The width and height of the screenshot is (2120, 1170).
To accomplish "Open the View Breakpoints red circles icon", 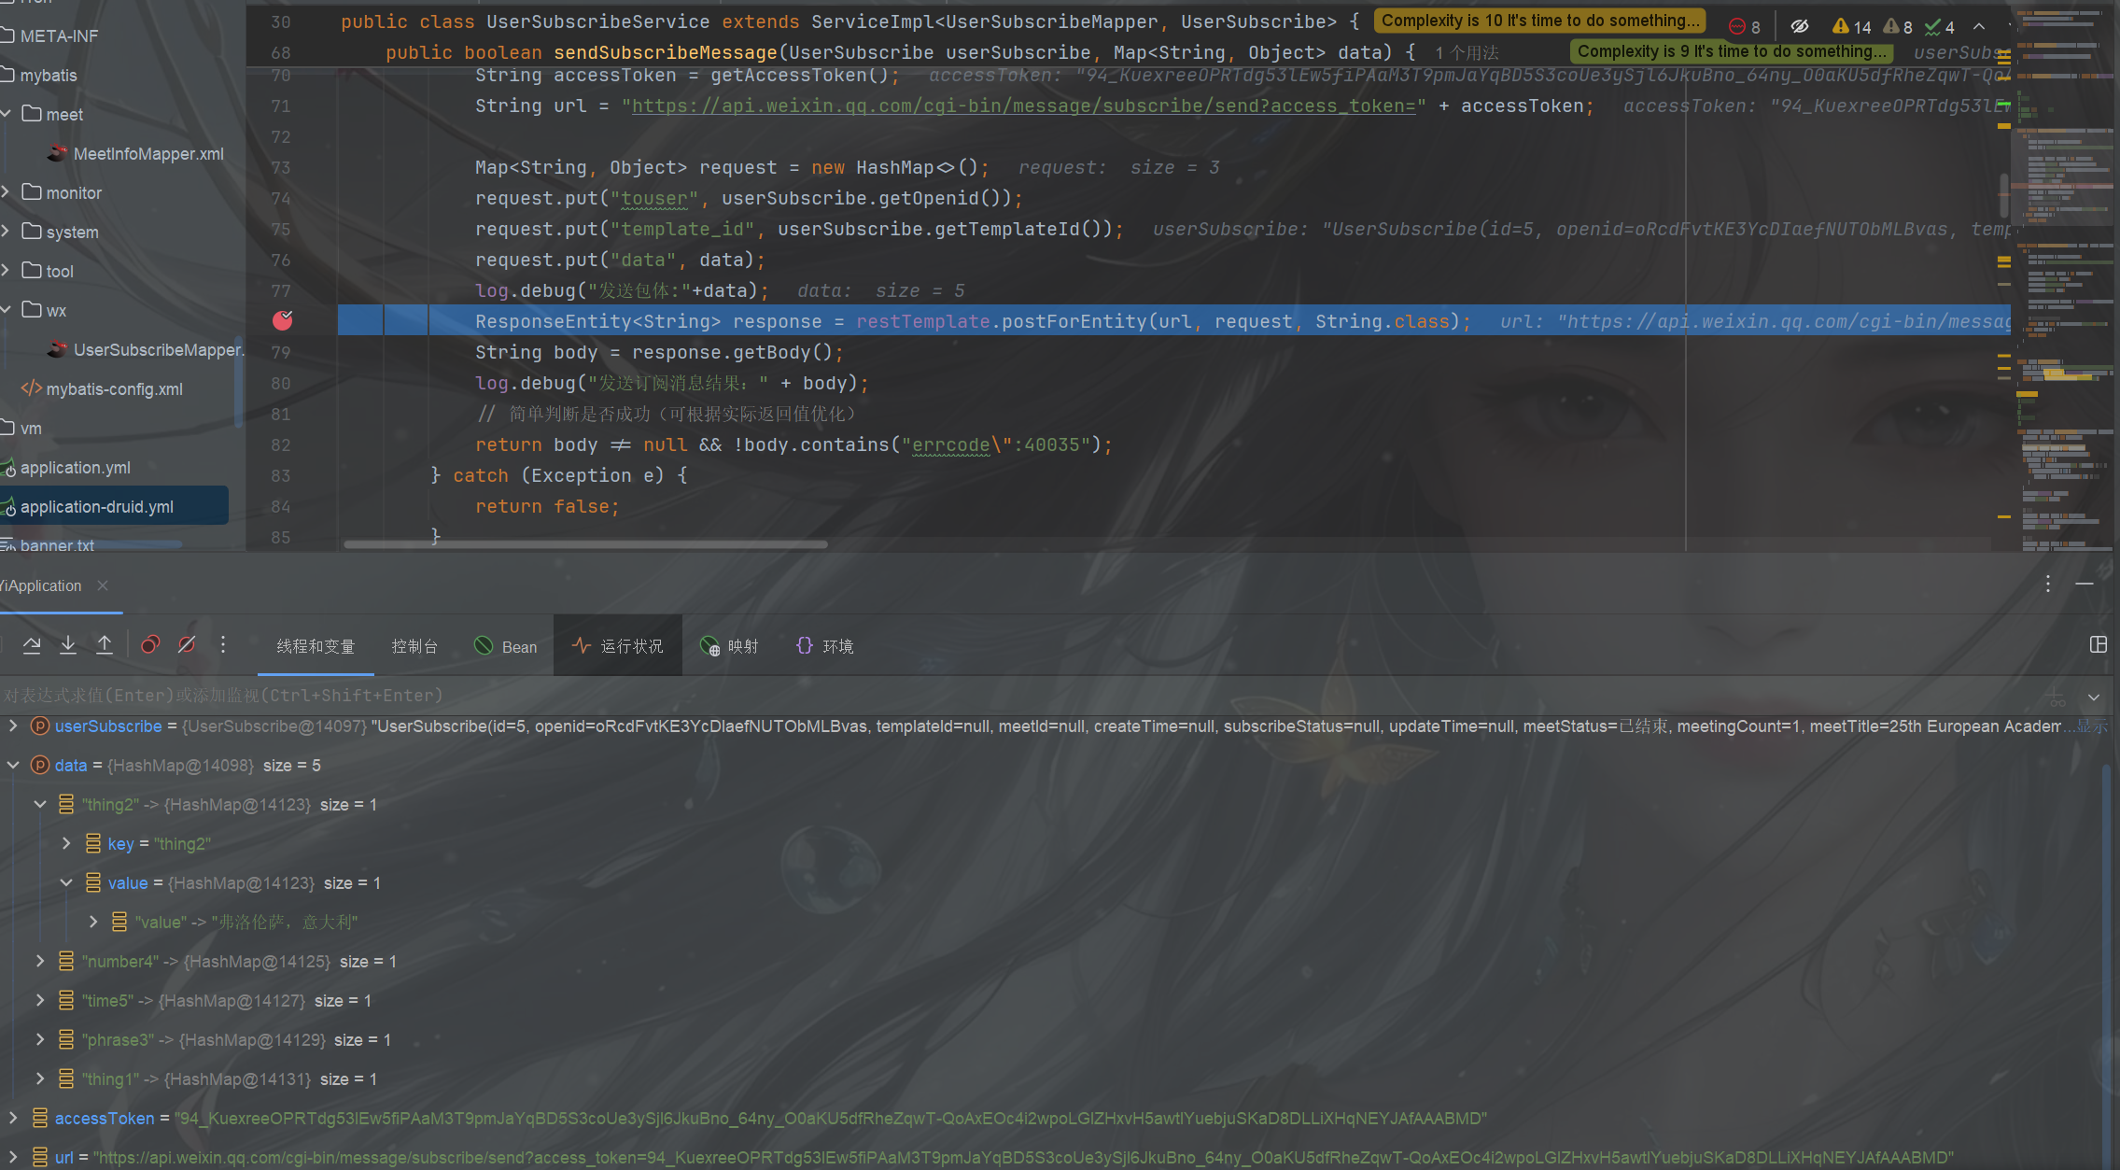I will 150,644.
